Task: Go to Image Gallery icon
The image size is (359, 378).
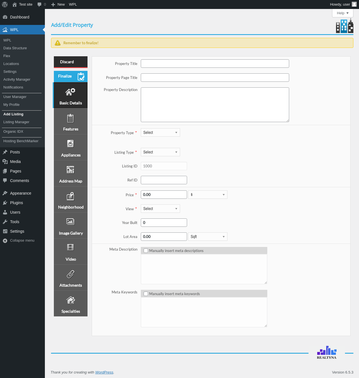Action: tap(70, 221)
